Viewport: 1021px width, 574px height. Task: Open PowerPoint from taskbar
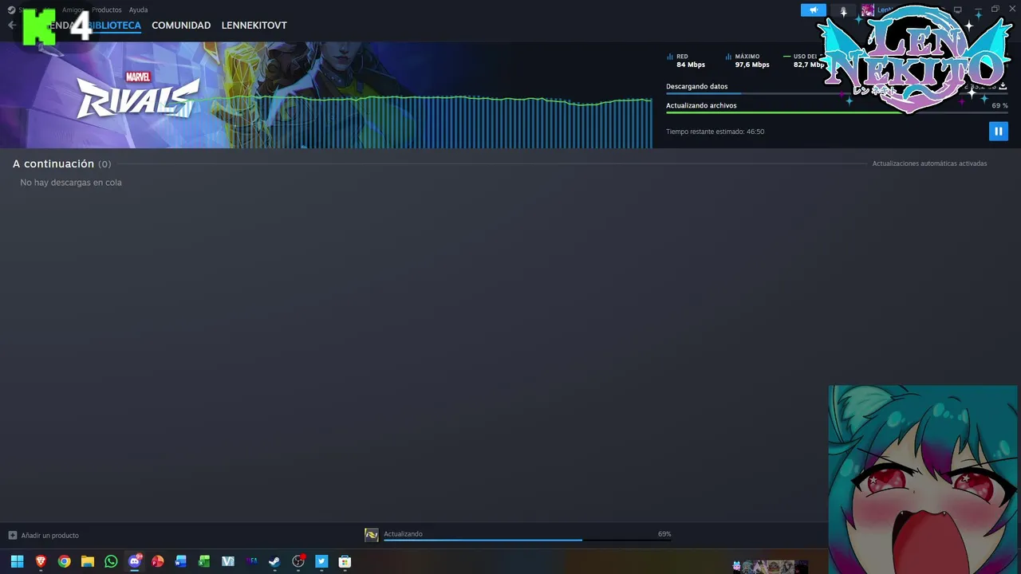158,561
